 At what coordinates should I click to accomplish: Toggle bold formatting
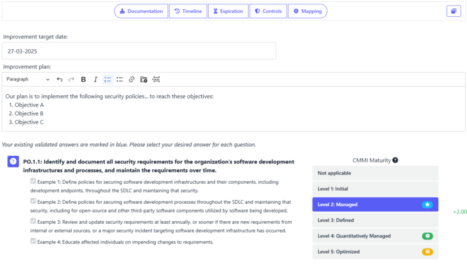pos(83,79)
